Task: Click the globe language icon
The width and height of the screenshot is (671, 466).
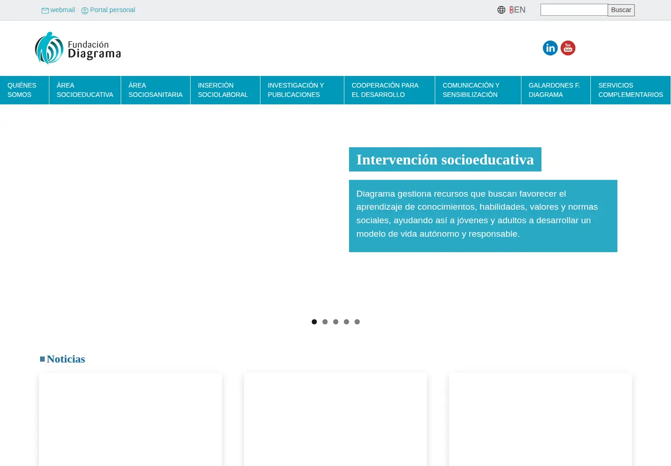Action: point(501,10)
